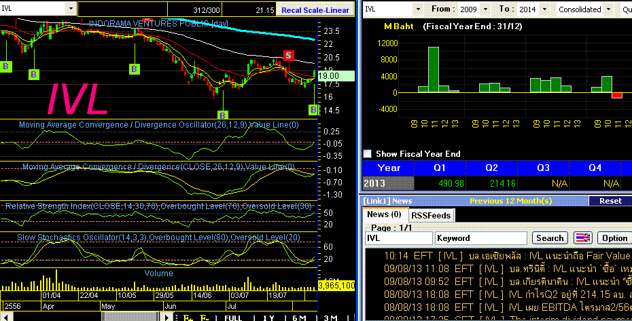Image resolution: width=632 pixels, height=321 pixels.
Task: Set chart range to 1 Y
Action: click(x=269, y=318)
